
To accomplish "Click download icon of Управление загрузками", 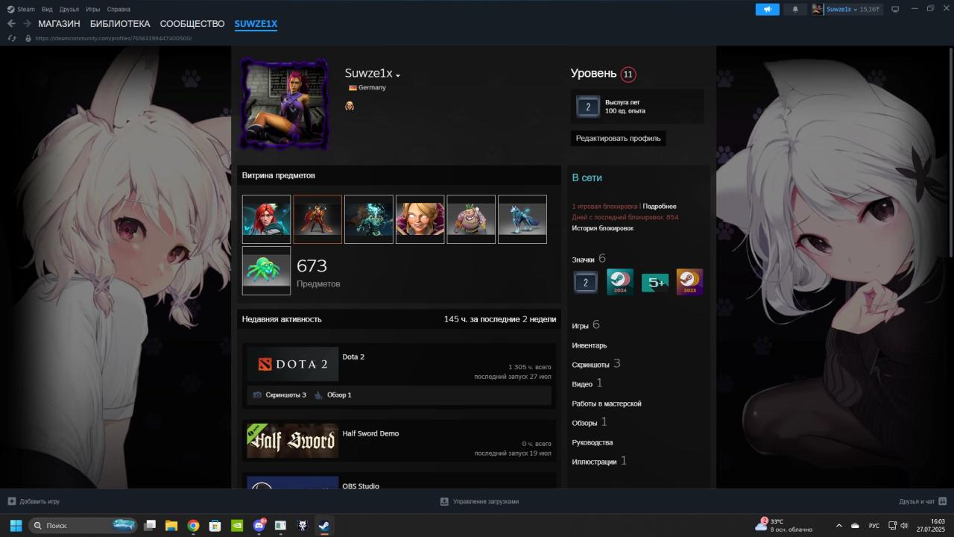I will pos(444,501).
